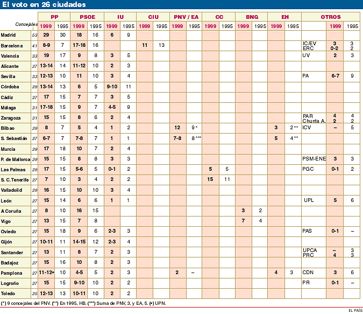Image resolution: width=363 pixels, height=314 pixels.
Task: Select the PSOE party column header
Action: tap(87, 17)
